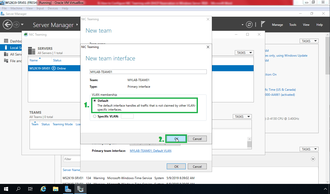This screenshot has height=194, width=330.
Task: Open the Manage menu in Server Manager
Action: click(x=277, y=25)
